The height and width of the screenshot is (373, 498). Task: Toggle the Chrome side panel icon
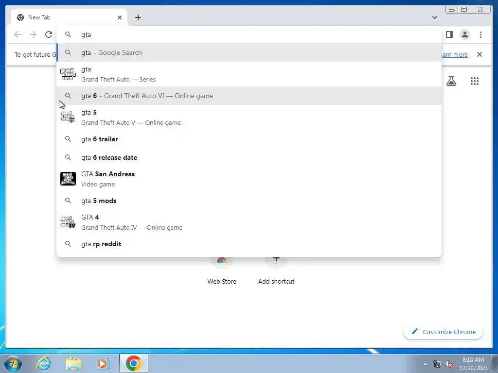(x=449, y=34)
